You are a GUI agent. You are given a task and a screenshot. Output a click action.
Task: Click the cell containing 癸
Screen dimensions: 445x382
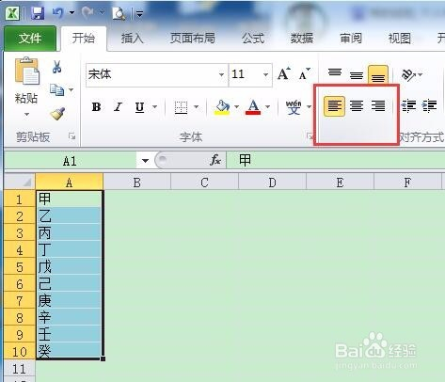pyautogui.click(x=70, y=351)
